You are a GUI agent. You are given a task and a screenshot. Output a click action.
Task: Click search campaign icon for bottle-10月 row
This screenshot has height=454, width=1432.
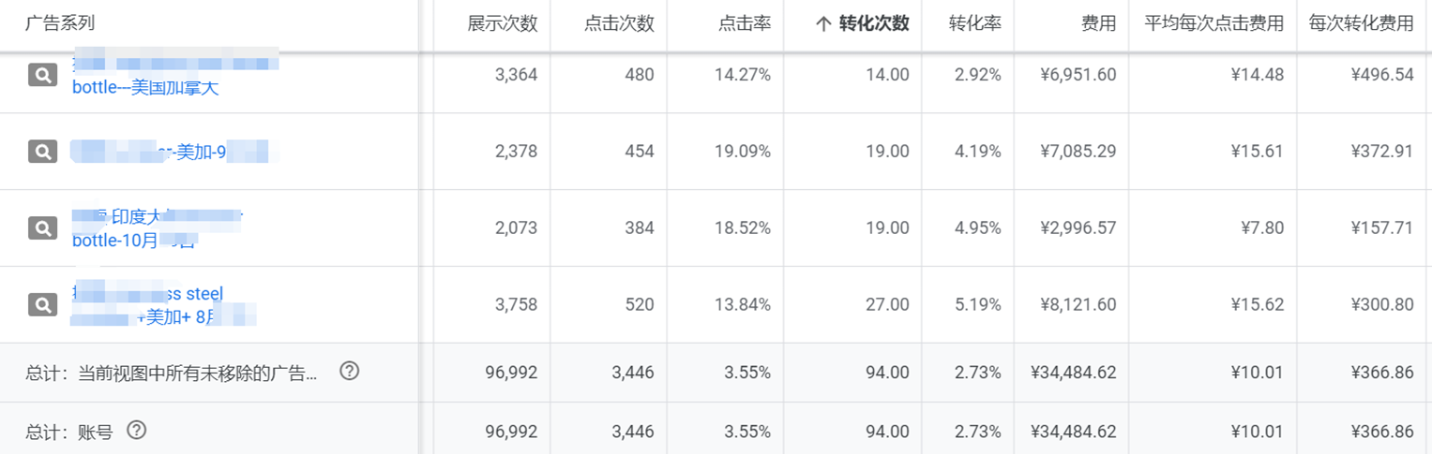42,227
